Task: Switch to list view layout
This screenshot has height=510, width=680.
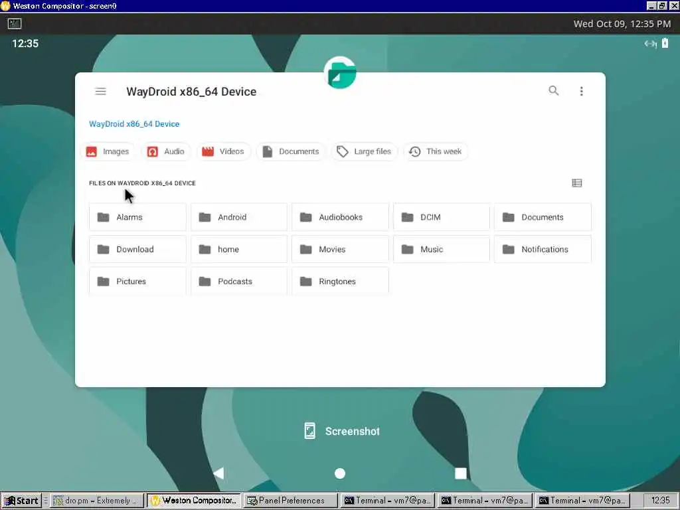Action: [577, 183]
